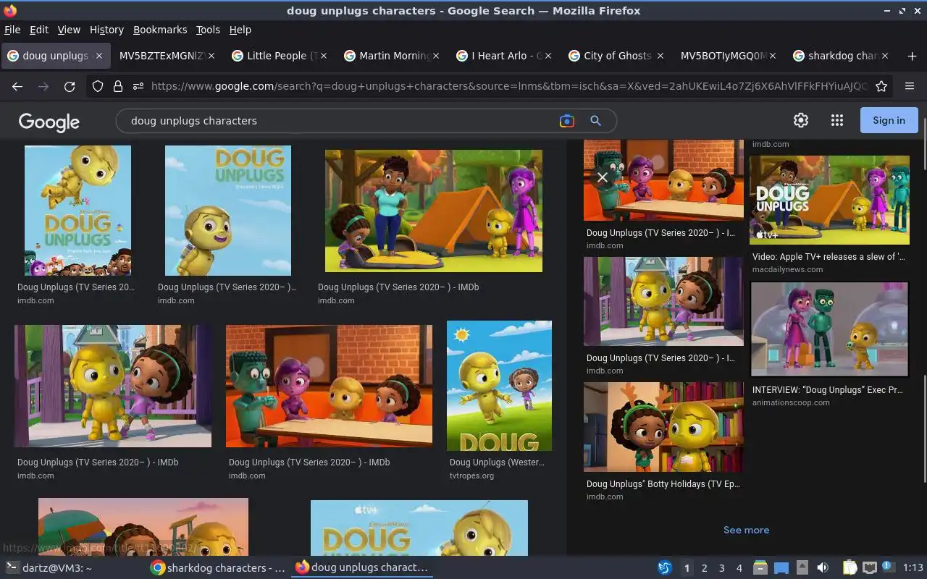Close the expanded image preview panel
Screen dimensions: 927x579
pos(602,177)
